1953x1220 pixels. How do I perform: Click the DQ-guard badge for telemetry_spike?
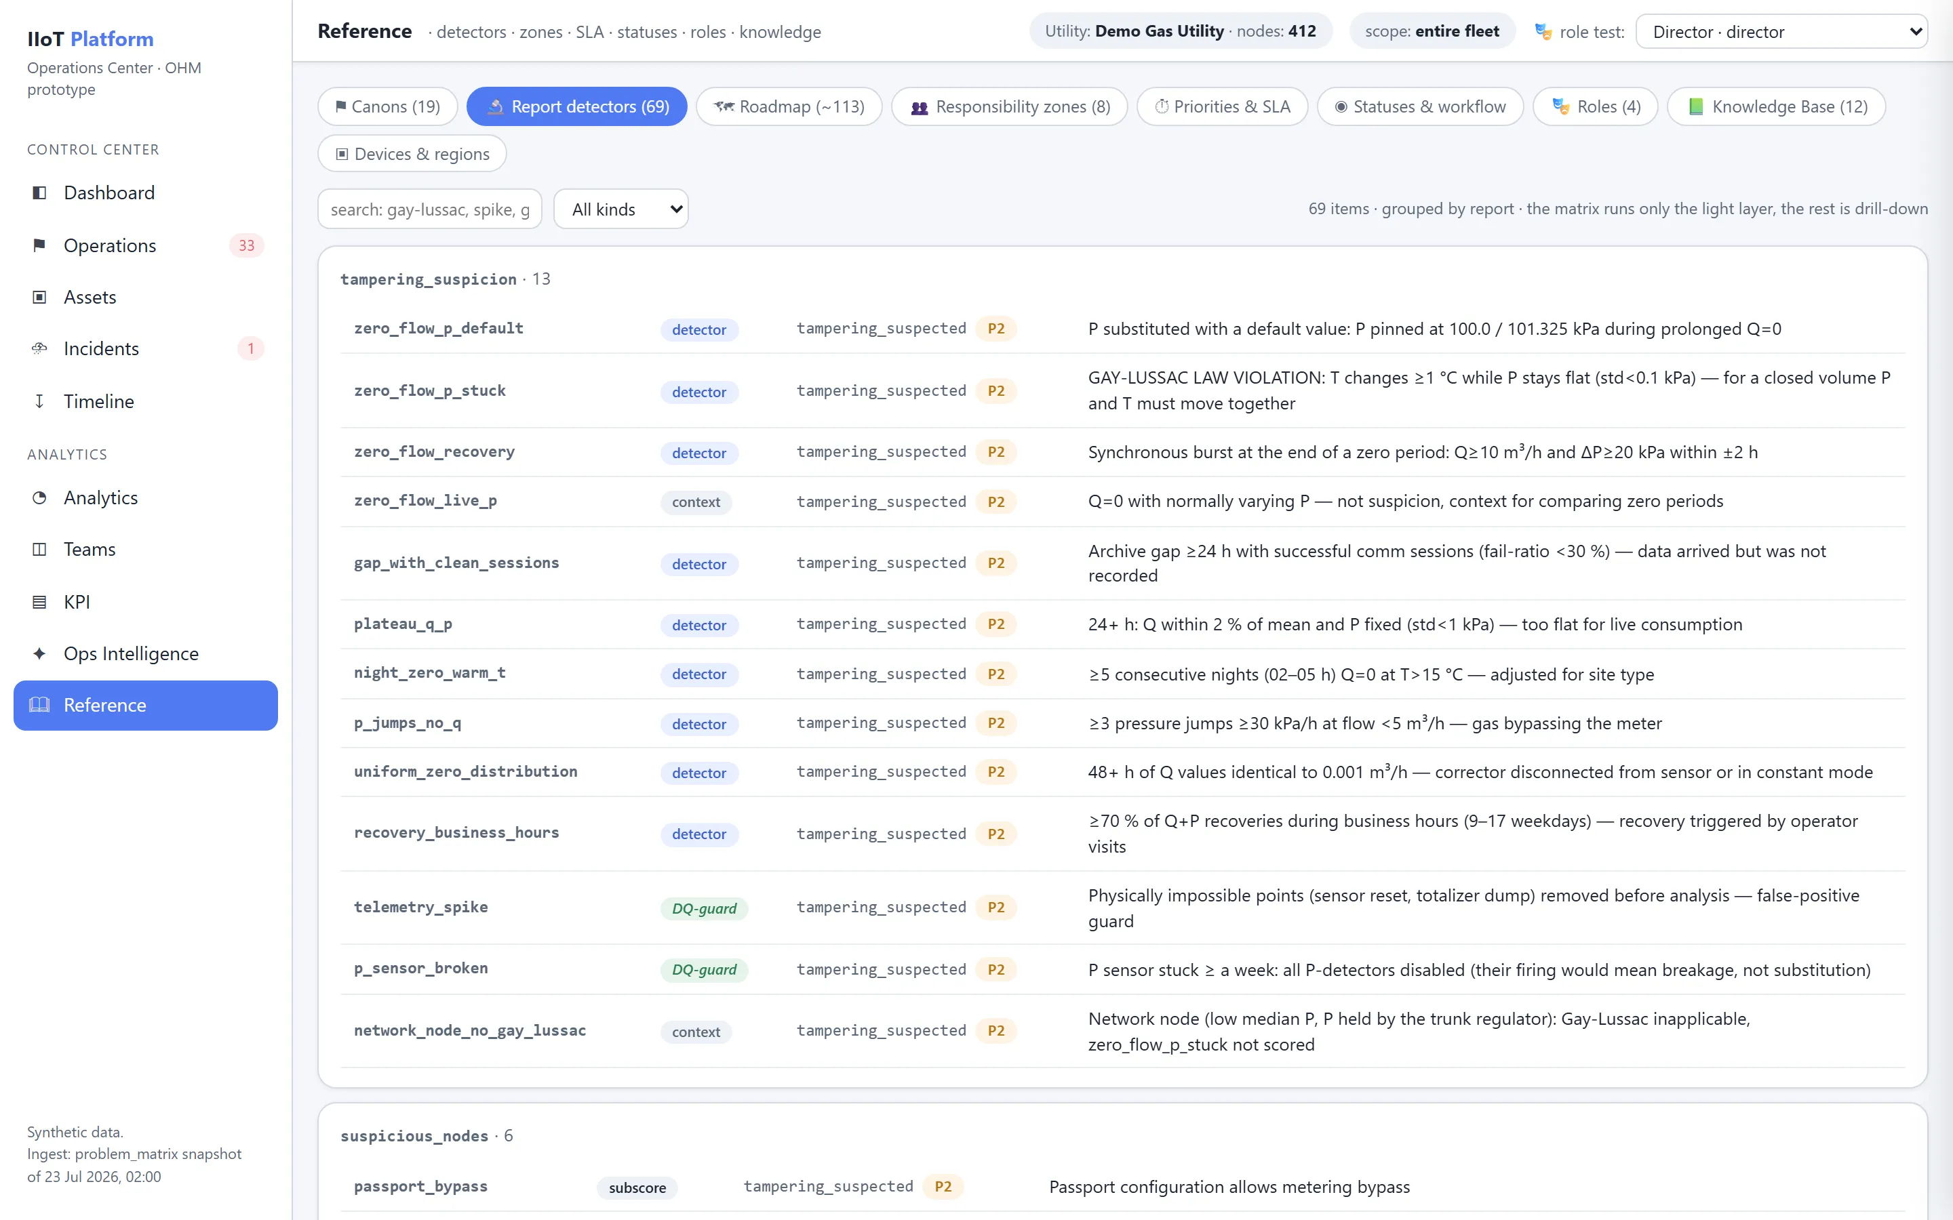click(705, 908)
